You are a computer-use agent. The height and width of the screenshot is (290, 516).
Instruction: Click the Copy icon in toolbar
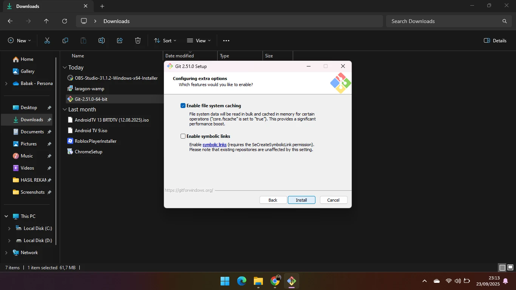(65, 40)
